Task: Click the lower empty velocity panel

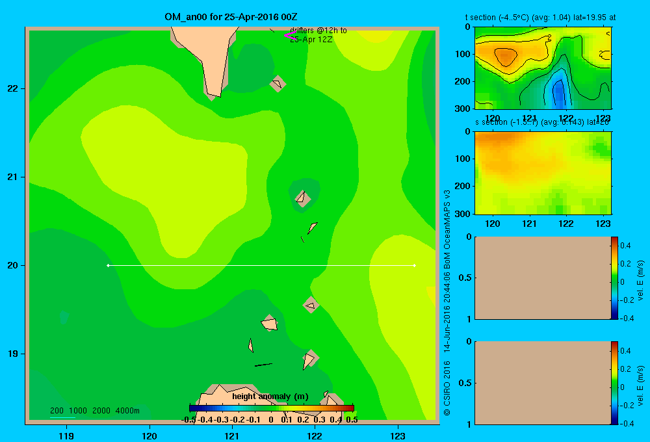Action: (543, 383)
